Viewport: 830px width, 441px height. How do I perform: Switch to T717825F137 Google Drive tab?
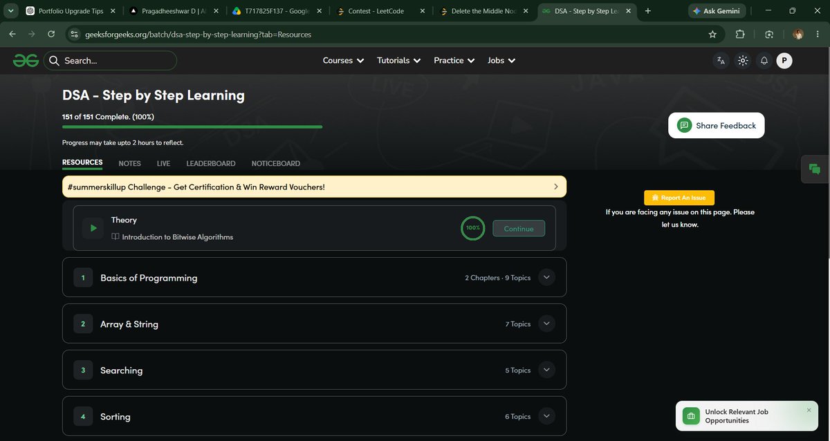pyautogui.click(x=277, y=11)
